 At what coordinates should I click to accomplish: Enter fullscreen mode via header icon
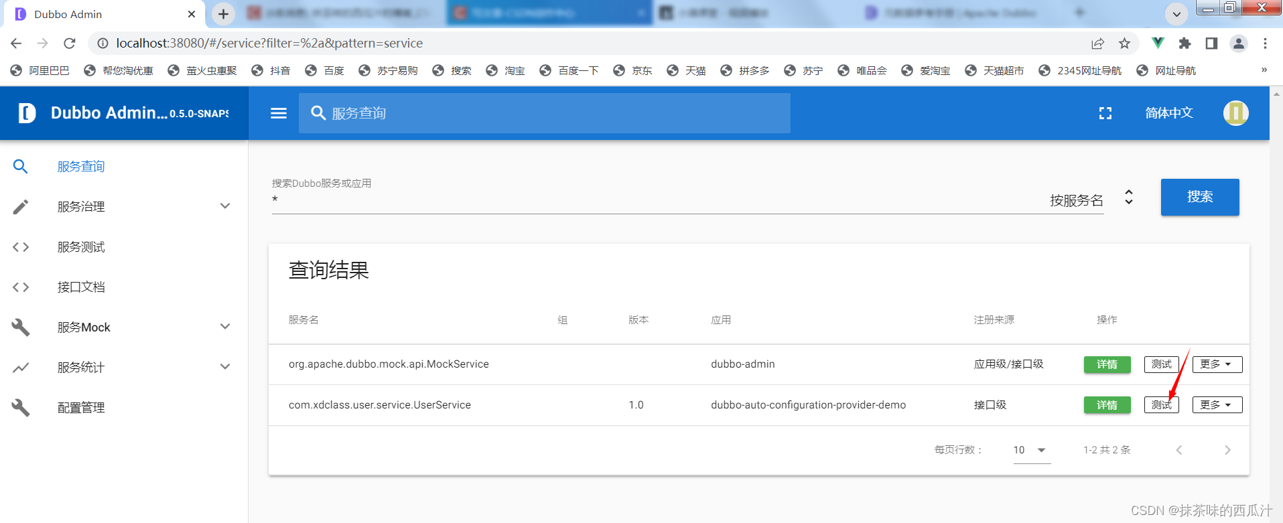1105,113
